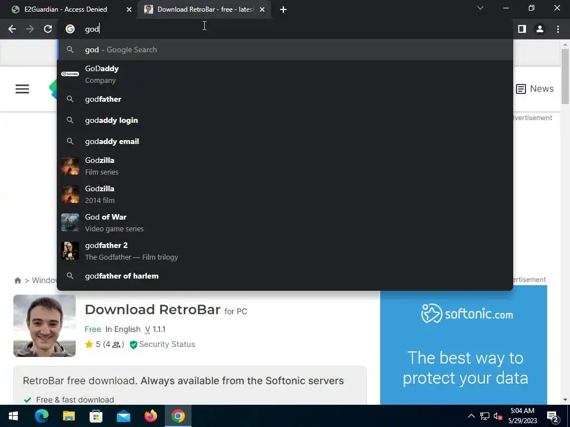The width and height of the screenshot is (570, 427).
Task: Open the Windows Start menu
Action: pyautogui.click(x=13, y=416)
